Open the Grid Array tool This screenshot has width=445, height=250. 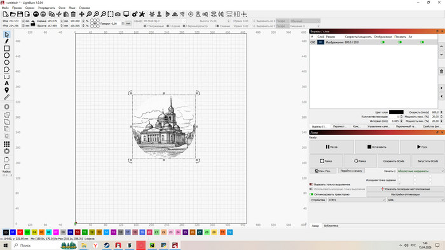(x=6, y=144)
